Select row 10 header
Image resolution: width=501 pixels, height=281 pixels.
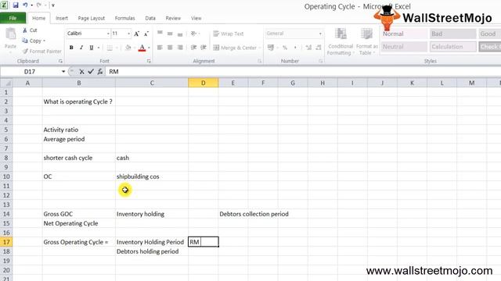pos(6,176)
